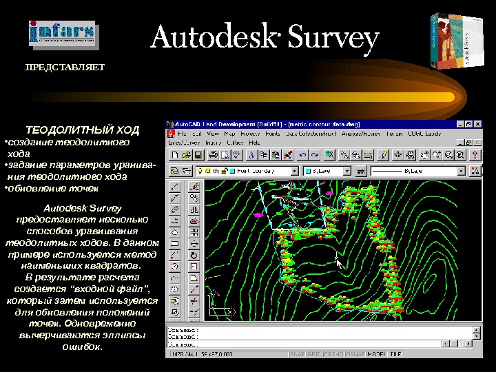Cut selection with the scissors icon
Image resolution: width=496 pixels, height=372 pixels.
pos(252,155)
